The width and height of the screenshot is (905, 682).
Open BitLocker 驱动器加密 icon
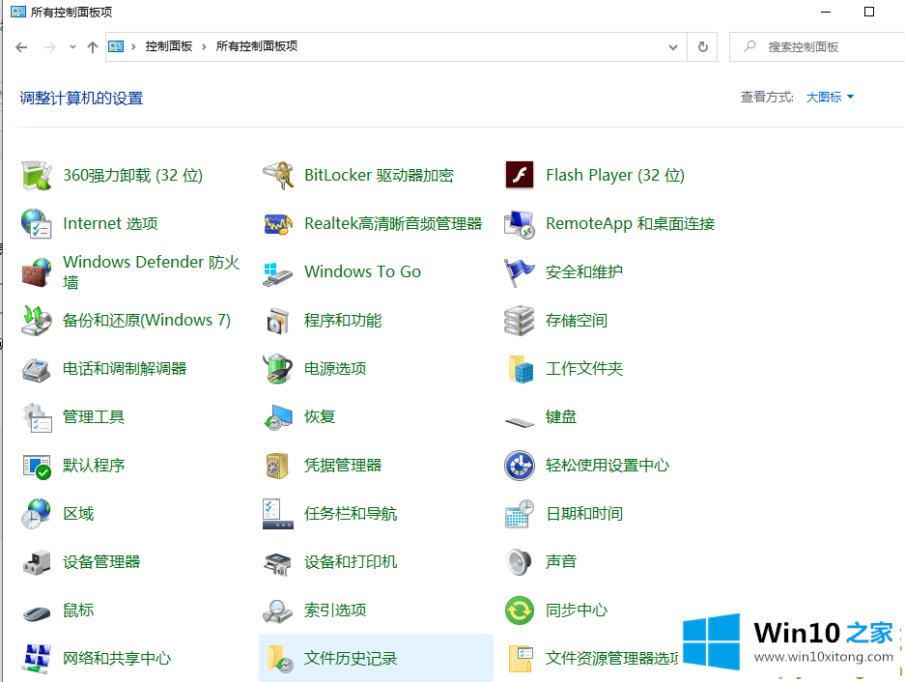click(x=278, y=175)
